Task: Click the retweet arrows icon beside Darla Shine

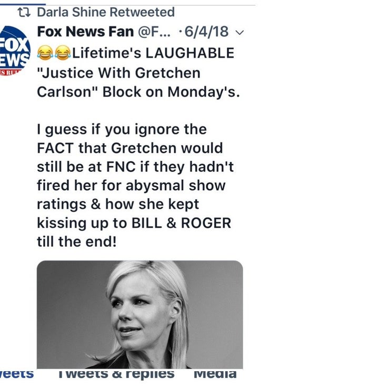Action: 24,12
